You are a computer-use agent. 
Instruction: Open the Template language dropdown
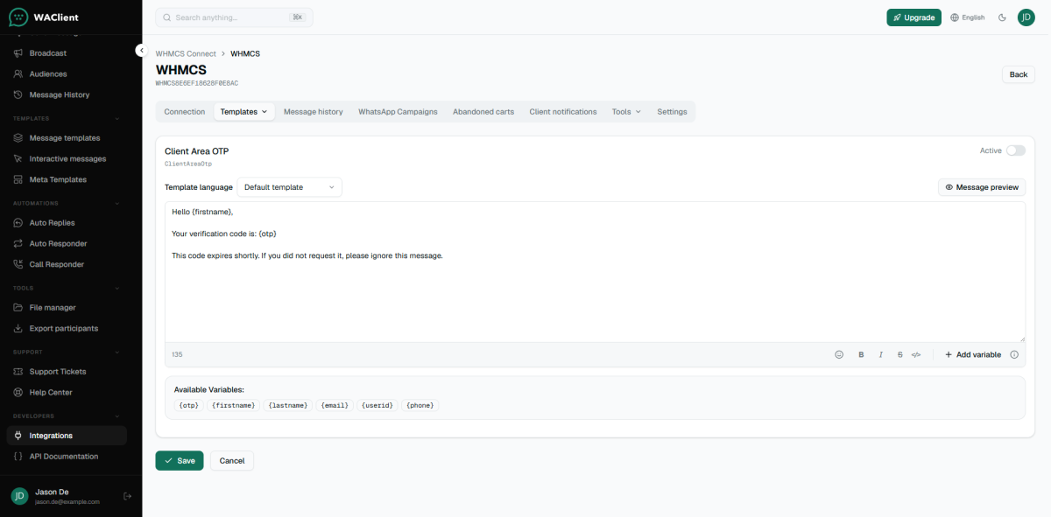tap(290, 187)
